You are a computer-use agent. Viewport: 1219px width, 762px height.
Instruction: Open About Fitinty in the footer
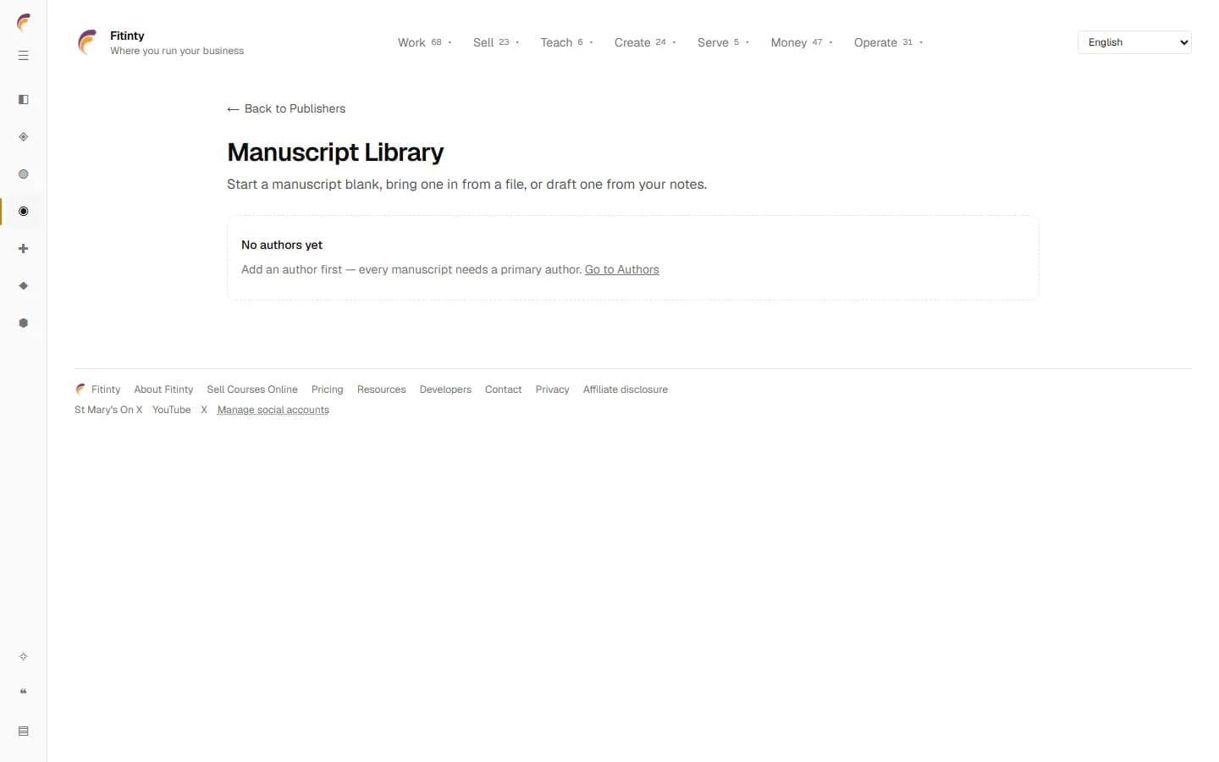163,389
